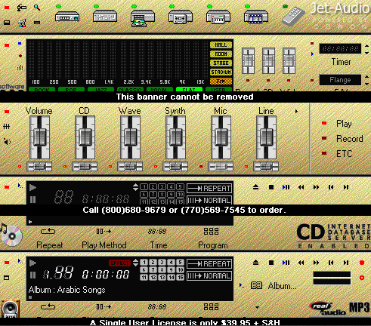Click the speaker mute icon left of Volume
This screenshot has width=371, height=326.
pos(7,142)
